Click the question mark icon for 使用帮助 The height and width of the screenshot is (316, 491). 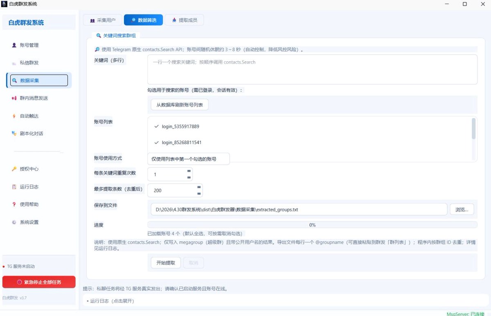tap(14, 204)
